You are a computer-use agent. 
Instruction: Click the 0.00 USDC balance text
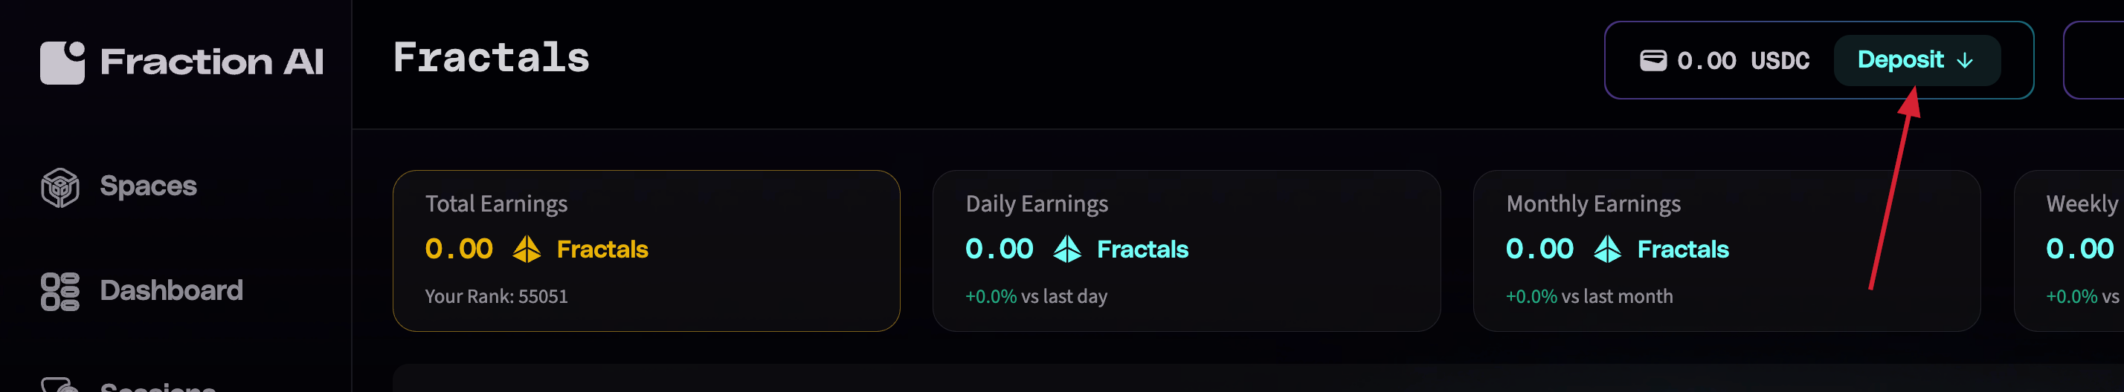point(1743,61)
